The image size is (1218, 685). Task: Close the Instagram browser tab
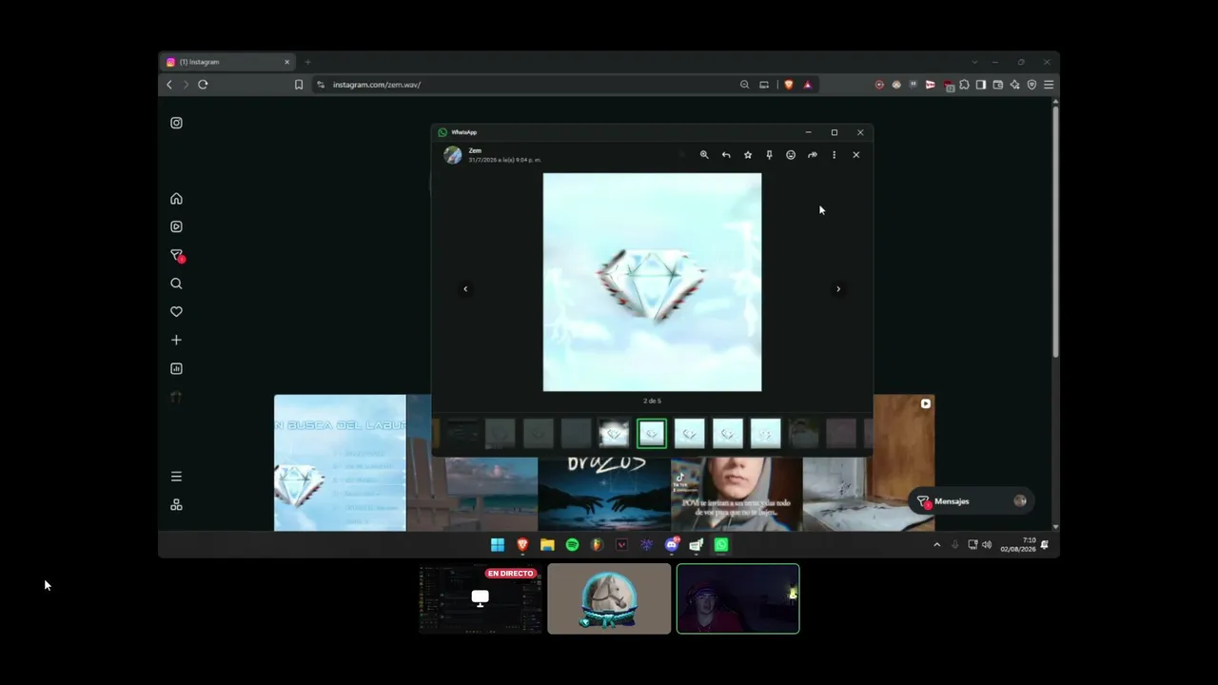point(286,62)
